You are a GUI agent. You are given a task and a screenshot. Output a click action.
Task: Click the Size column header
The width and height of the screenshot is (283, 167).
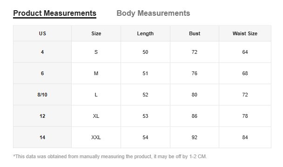[96, 33]
